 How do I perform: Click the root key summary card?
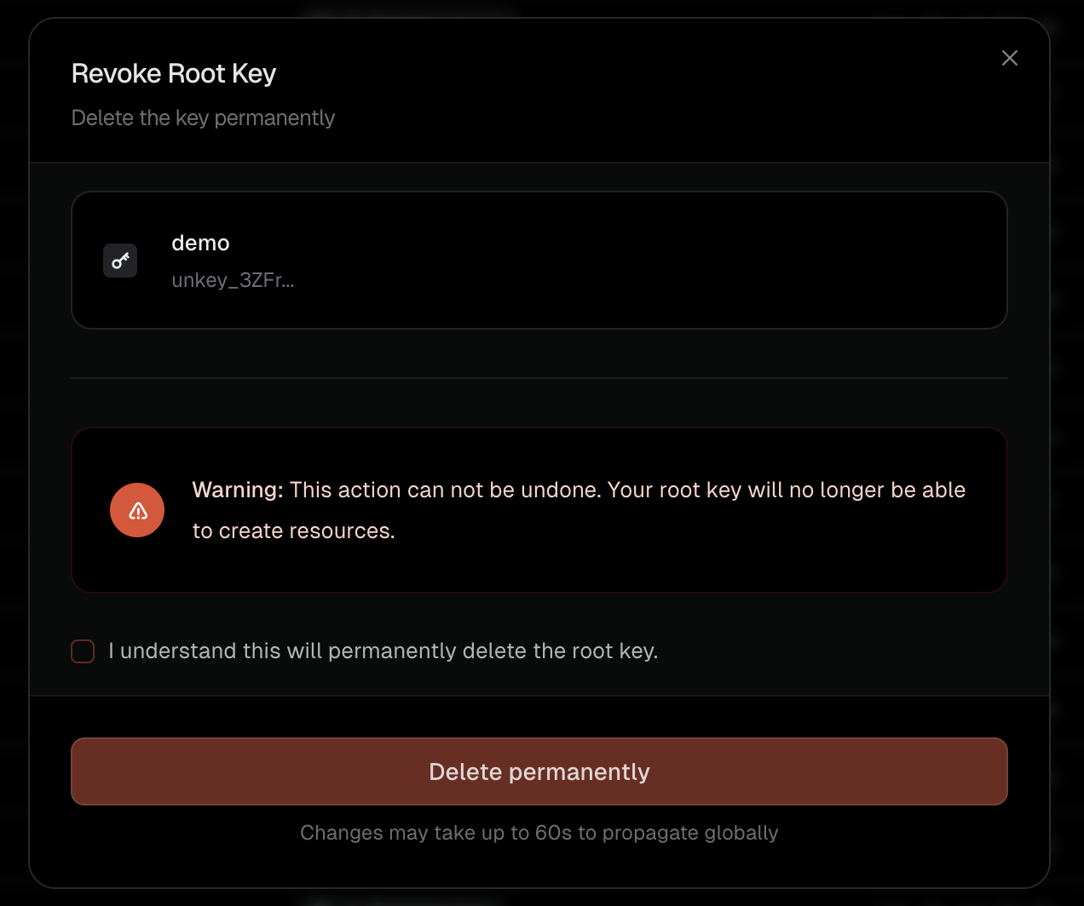tap(539, 261)
